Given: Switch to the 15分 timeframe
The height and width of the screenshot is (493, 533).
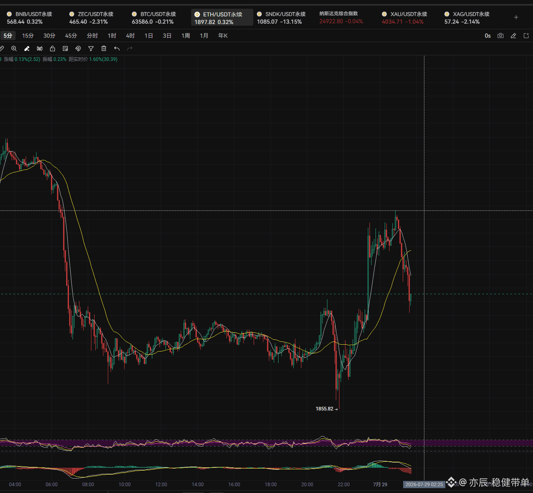Looking at the screenshot, I should (28, 36).
